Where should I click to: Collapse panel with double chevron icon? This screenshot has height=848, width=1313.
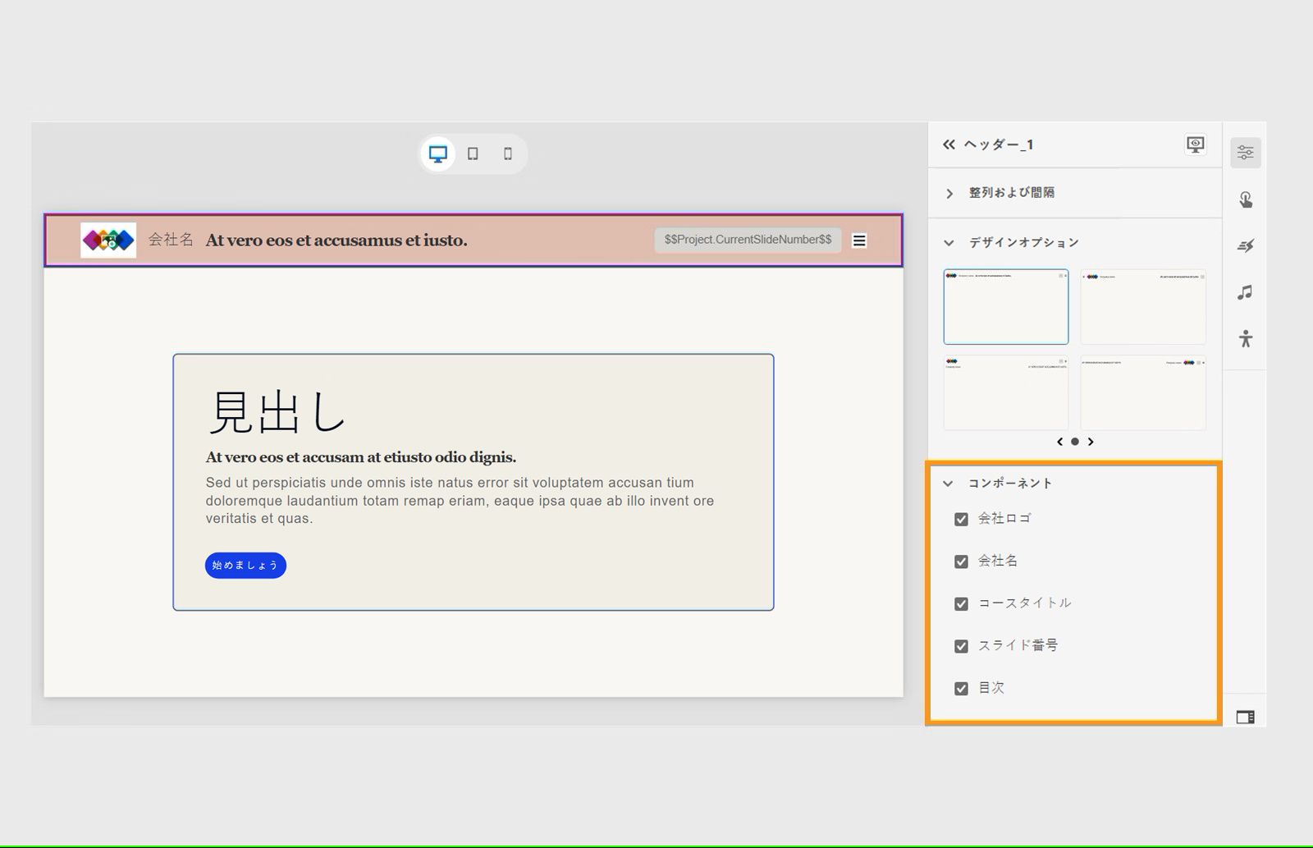(949, 144)
